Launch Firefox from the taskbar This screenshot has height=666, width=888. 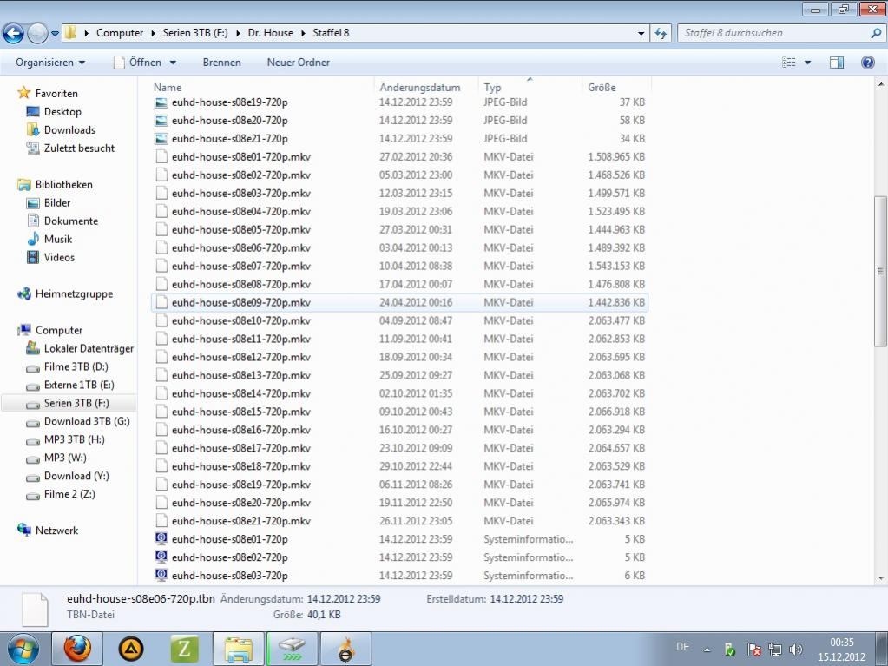pos(77,649)
